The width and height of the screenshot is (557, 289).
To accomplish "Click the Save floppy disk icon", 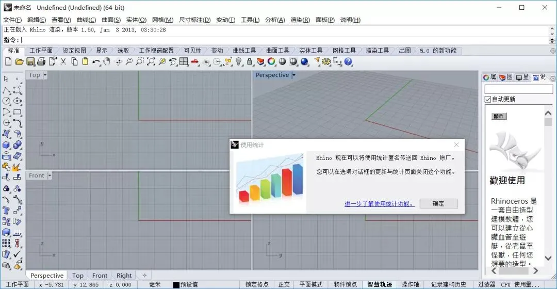I will [30, 61].
